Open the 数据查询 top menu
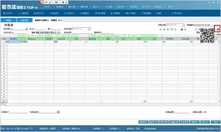Image resolution: width=221 pixels, height=132 pixels. coord(60,7)
